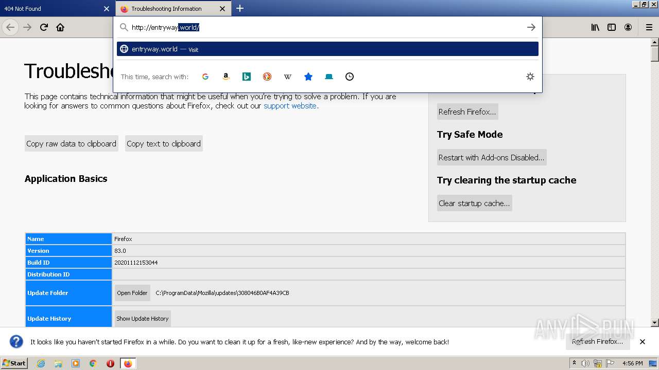Select the Firefox taskbar button
The width and height of the screenshot is (659, 370).
(x=128, y=363)
